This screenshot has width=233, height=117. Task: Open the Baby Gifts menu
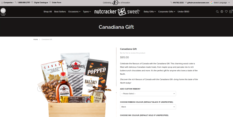click(150, 12)
